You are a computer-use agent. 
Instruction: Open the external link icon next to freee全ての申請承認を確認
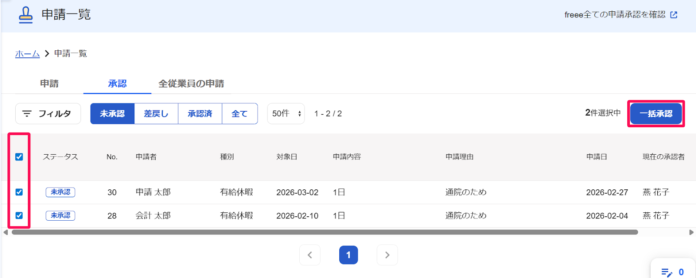(674, 15)
